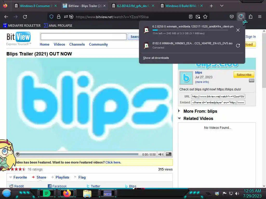The width and height of the screenshot is (266, 199).
Task: Select the video URL text field
Action: click(218, 96)
